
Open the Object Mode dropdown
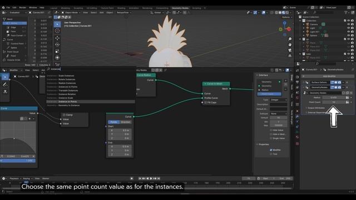(71, 13)
